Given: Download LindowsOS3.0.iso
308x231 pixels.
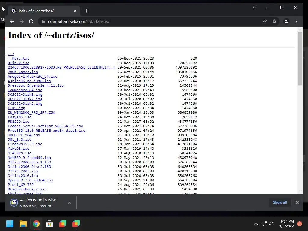Looking at the screenshot, I should tap(25, 144).
